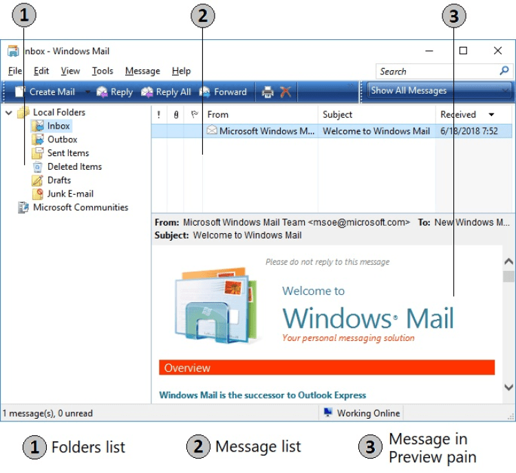Click Reply All in the toolbar
Viewport: 516px width, 473px height.
pos(166,91)
